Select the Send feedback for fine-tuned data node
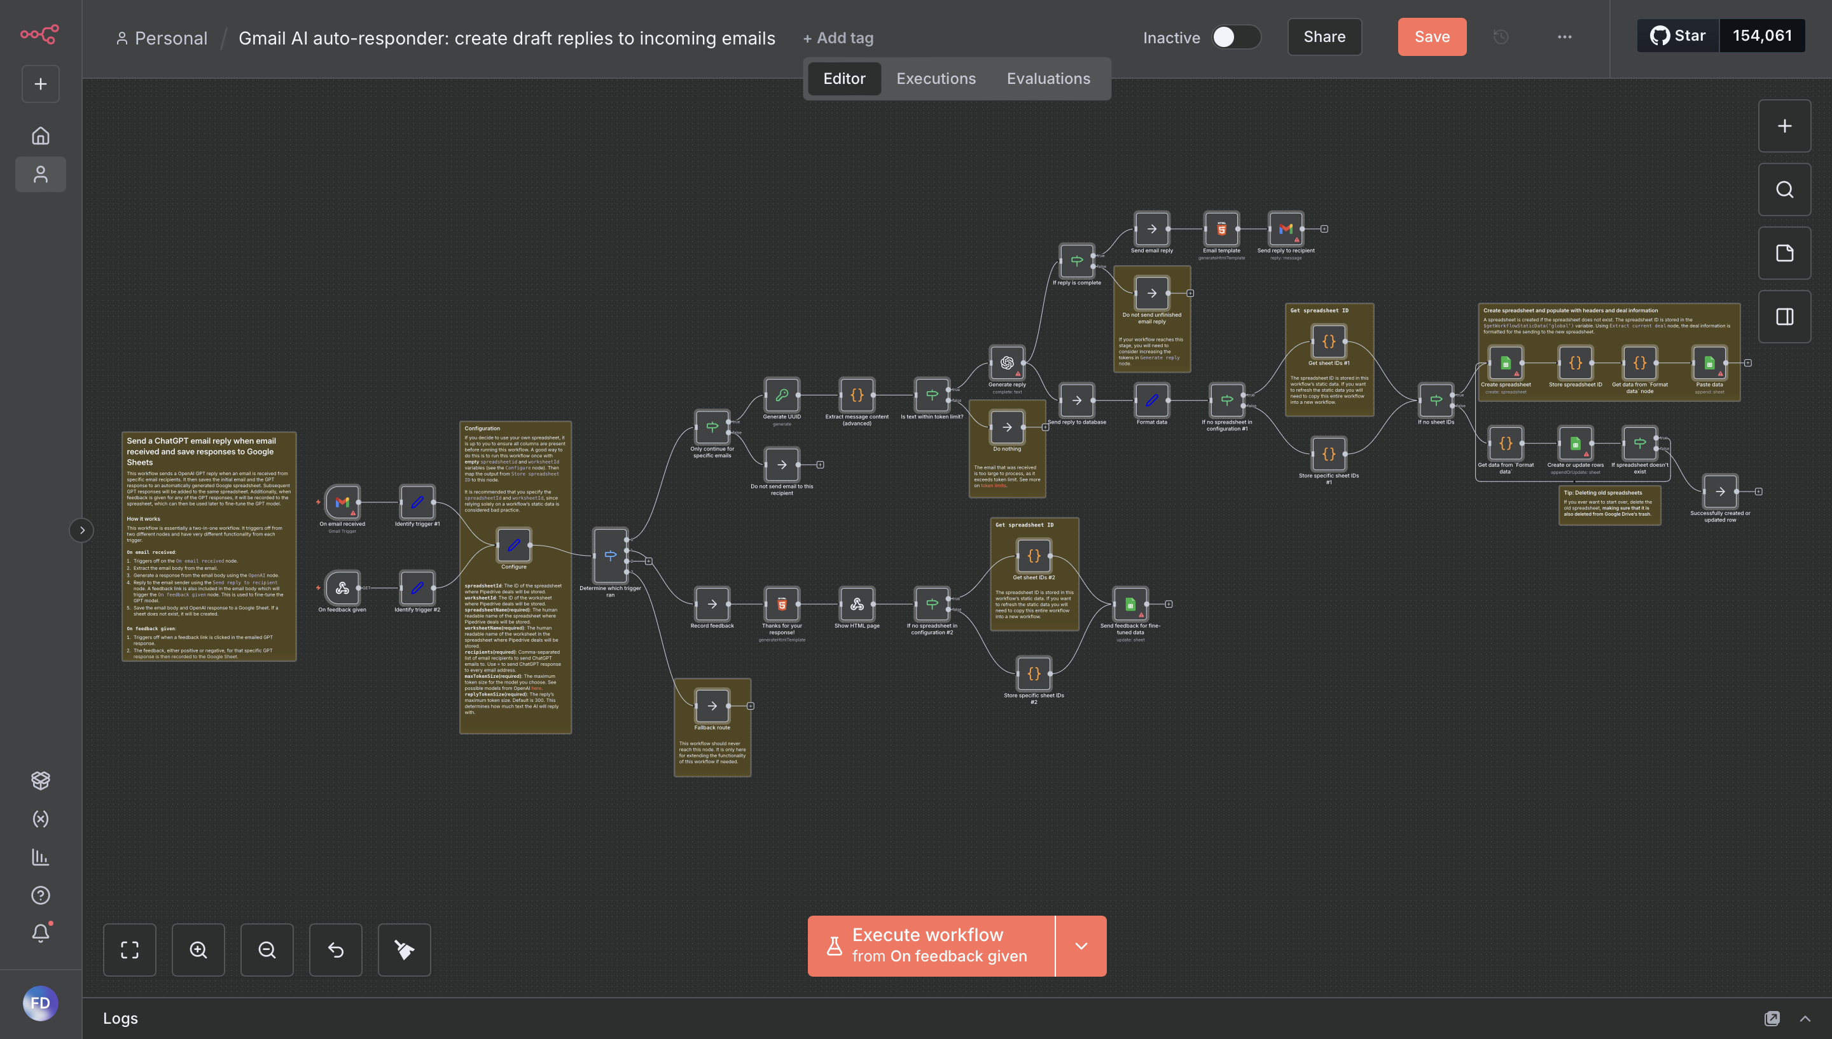1832x1039 pixels. tap(1130, 605)
